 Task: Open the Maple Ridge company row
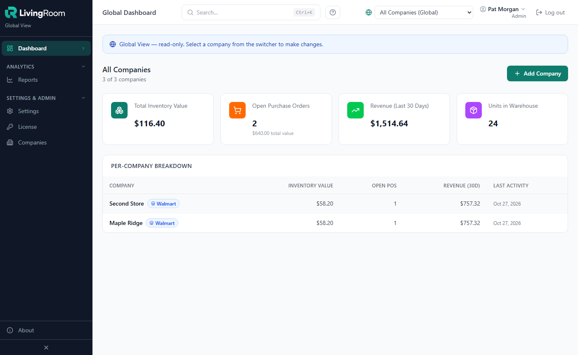pyautogui.click(x=335, y=223)
